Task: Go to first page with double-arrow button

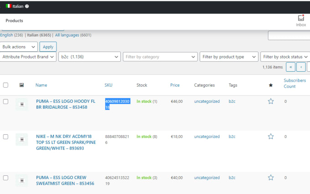Action: (291, 67)
